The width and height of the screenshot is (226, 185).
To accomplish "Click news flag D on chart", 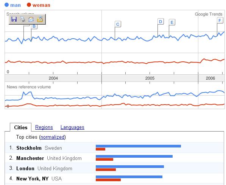I will click(161, 22).
